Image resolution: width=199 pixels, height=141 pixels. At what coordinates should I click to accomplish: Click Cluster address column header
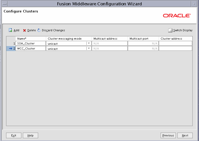tap(176, 39)
